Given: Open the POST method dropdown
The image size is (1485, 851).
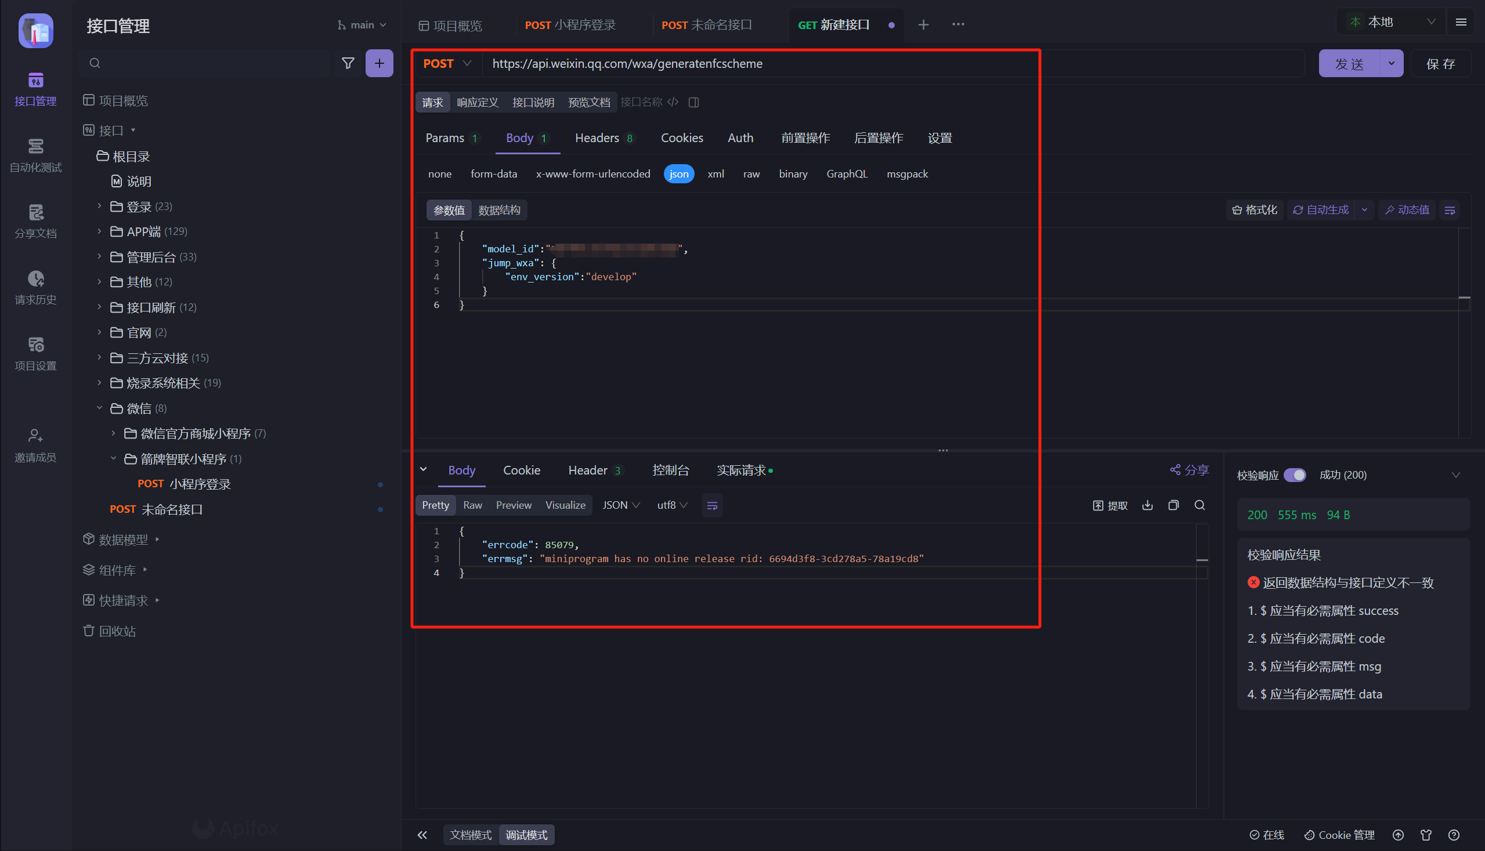Looking at the screenshot, I should 447,63.
